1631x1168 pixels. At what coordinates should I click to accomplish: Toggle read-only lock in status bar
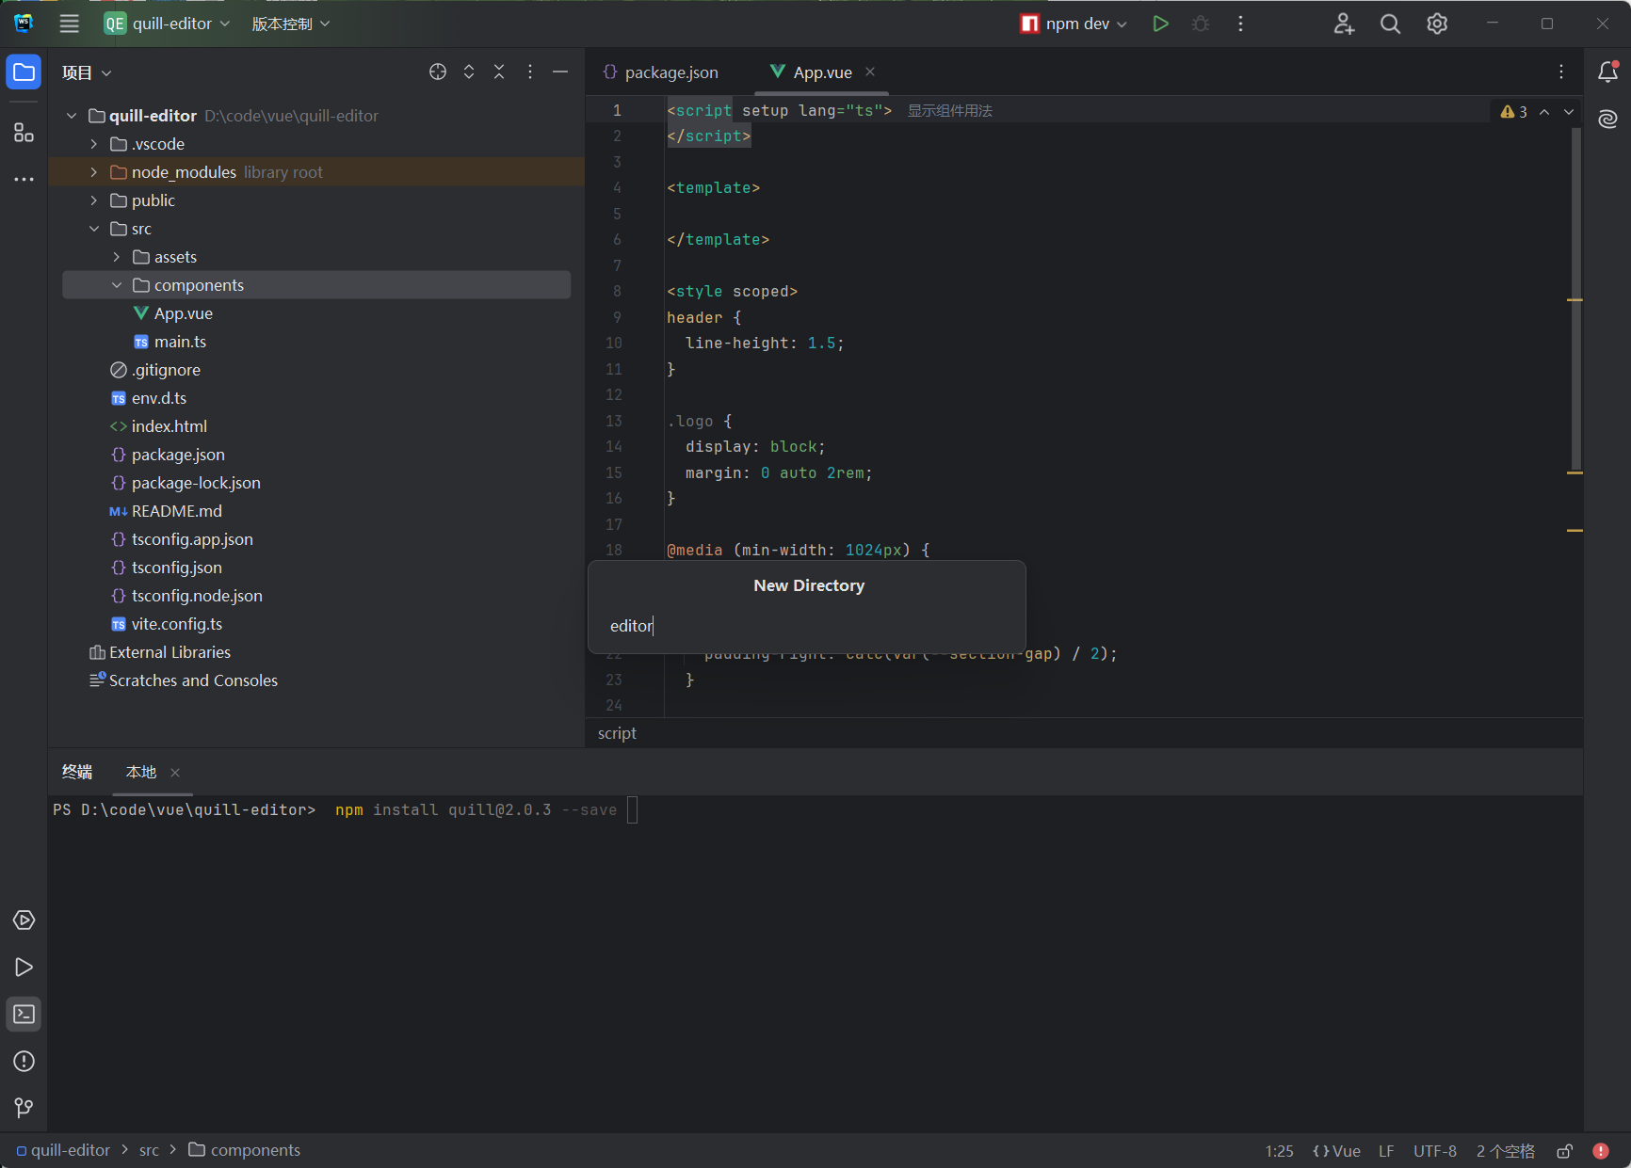pyautogui.click(x=1564, y=1151)
